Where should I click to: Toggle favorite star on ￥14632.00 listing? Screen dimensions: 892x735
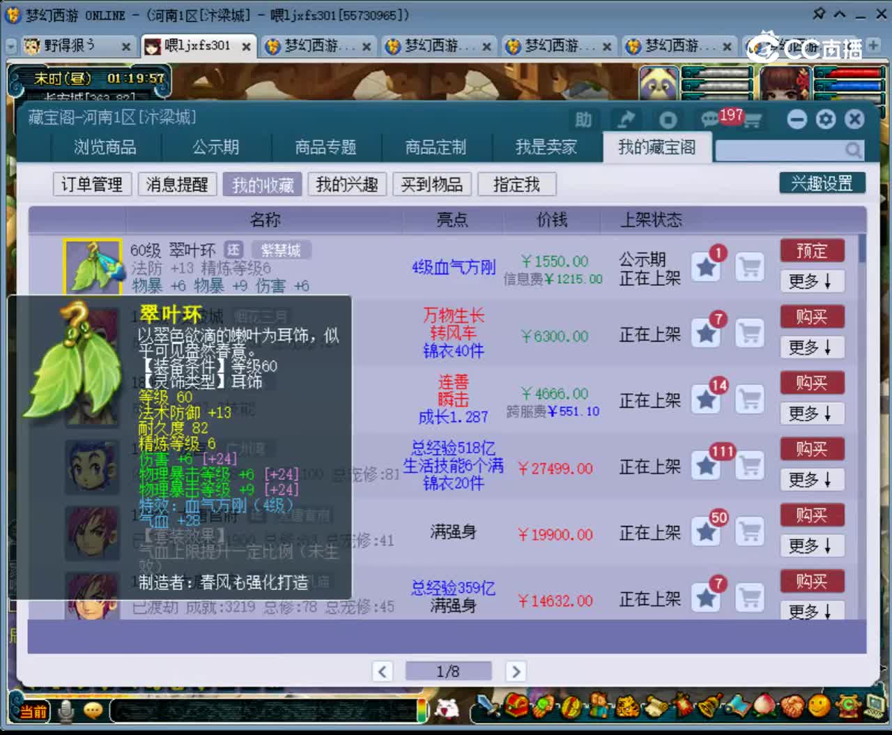coord(706,598)
